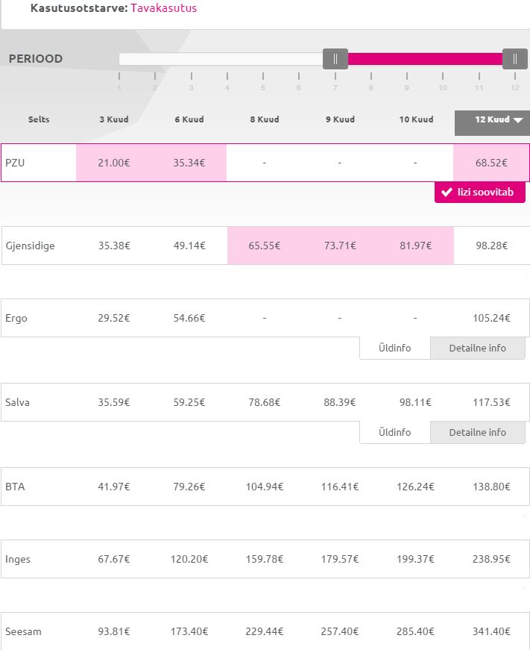Select Inges 12 month price 238.95€
This screenshot has width=530, height=650.
click(x=491, y=559)
